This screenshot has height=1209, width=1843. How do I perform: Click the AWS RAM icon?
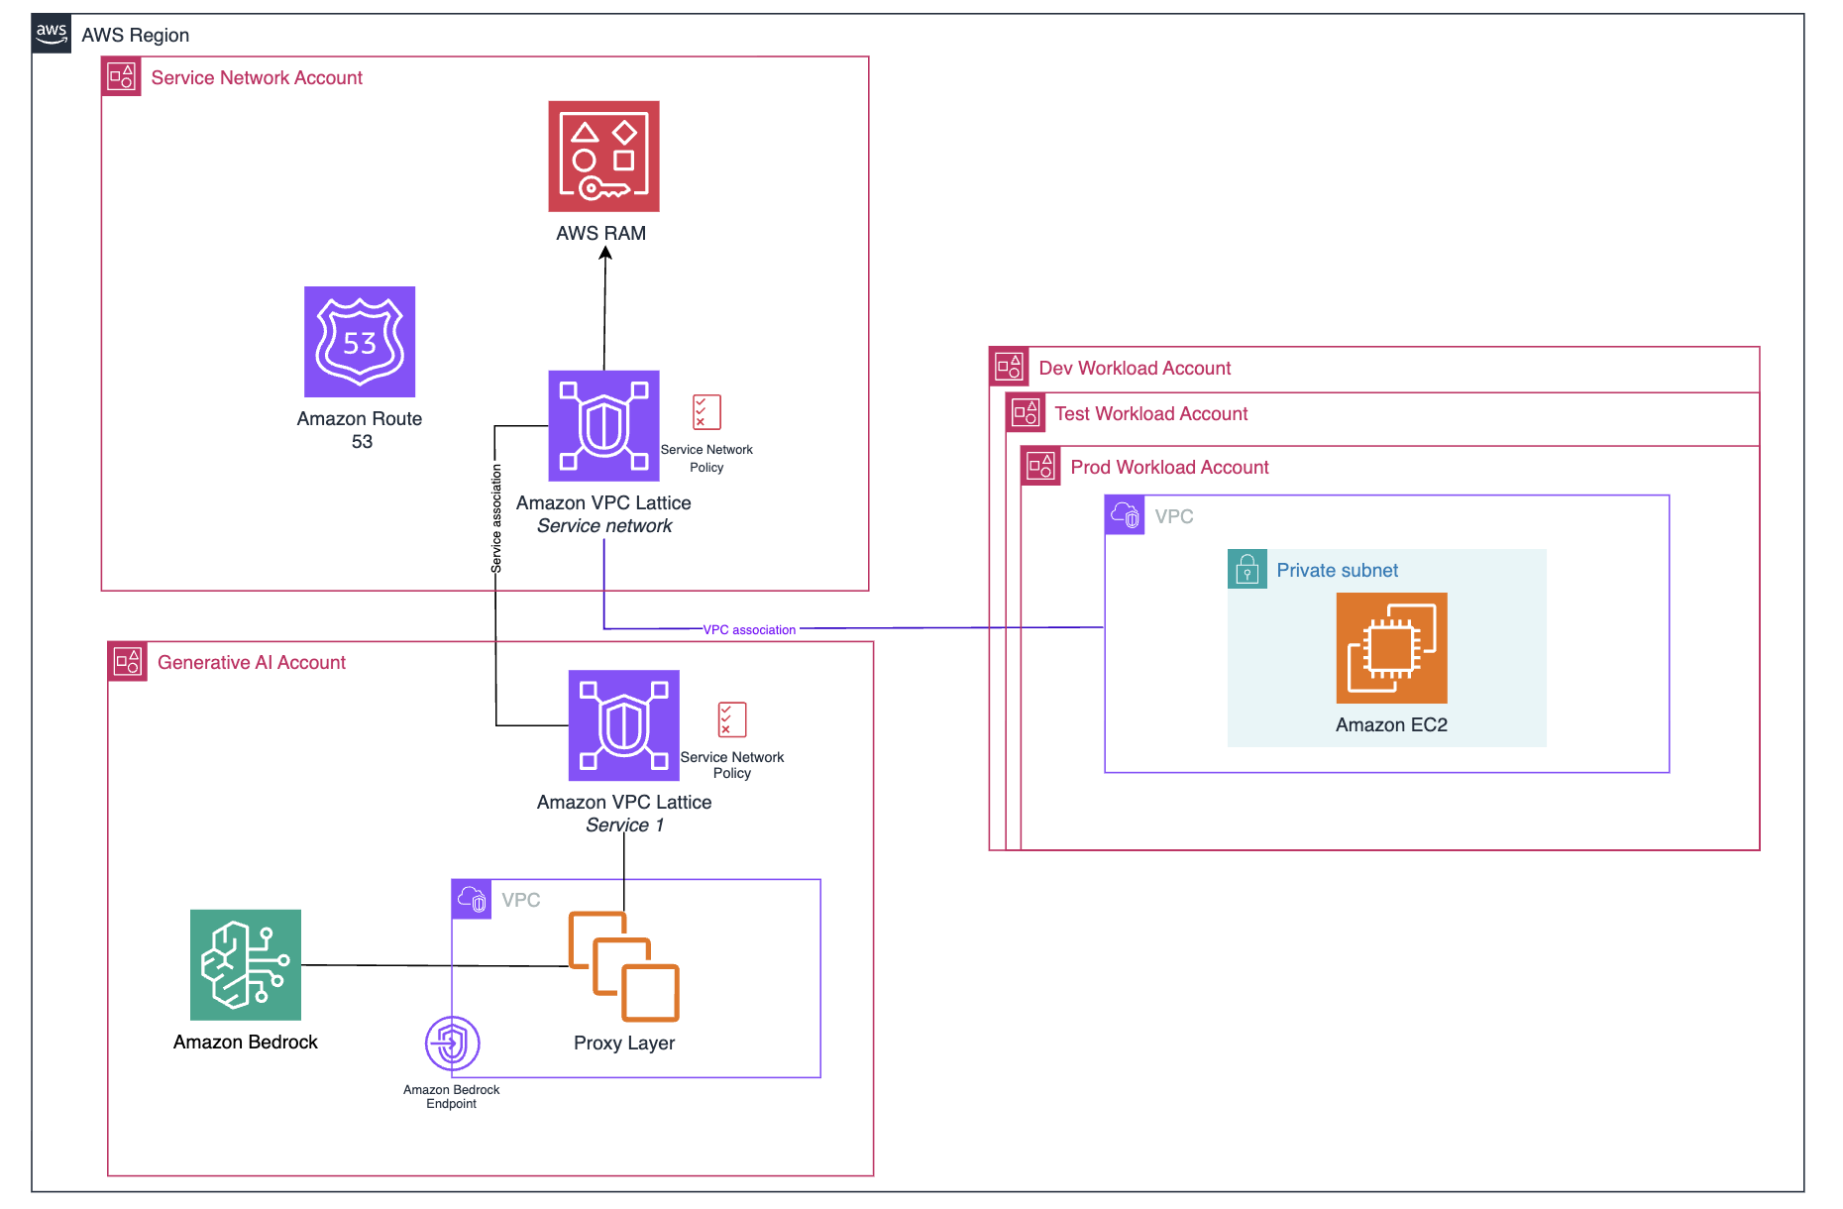pos(603,156)
